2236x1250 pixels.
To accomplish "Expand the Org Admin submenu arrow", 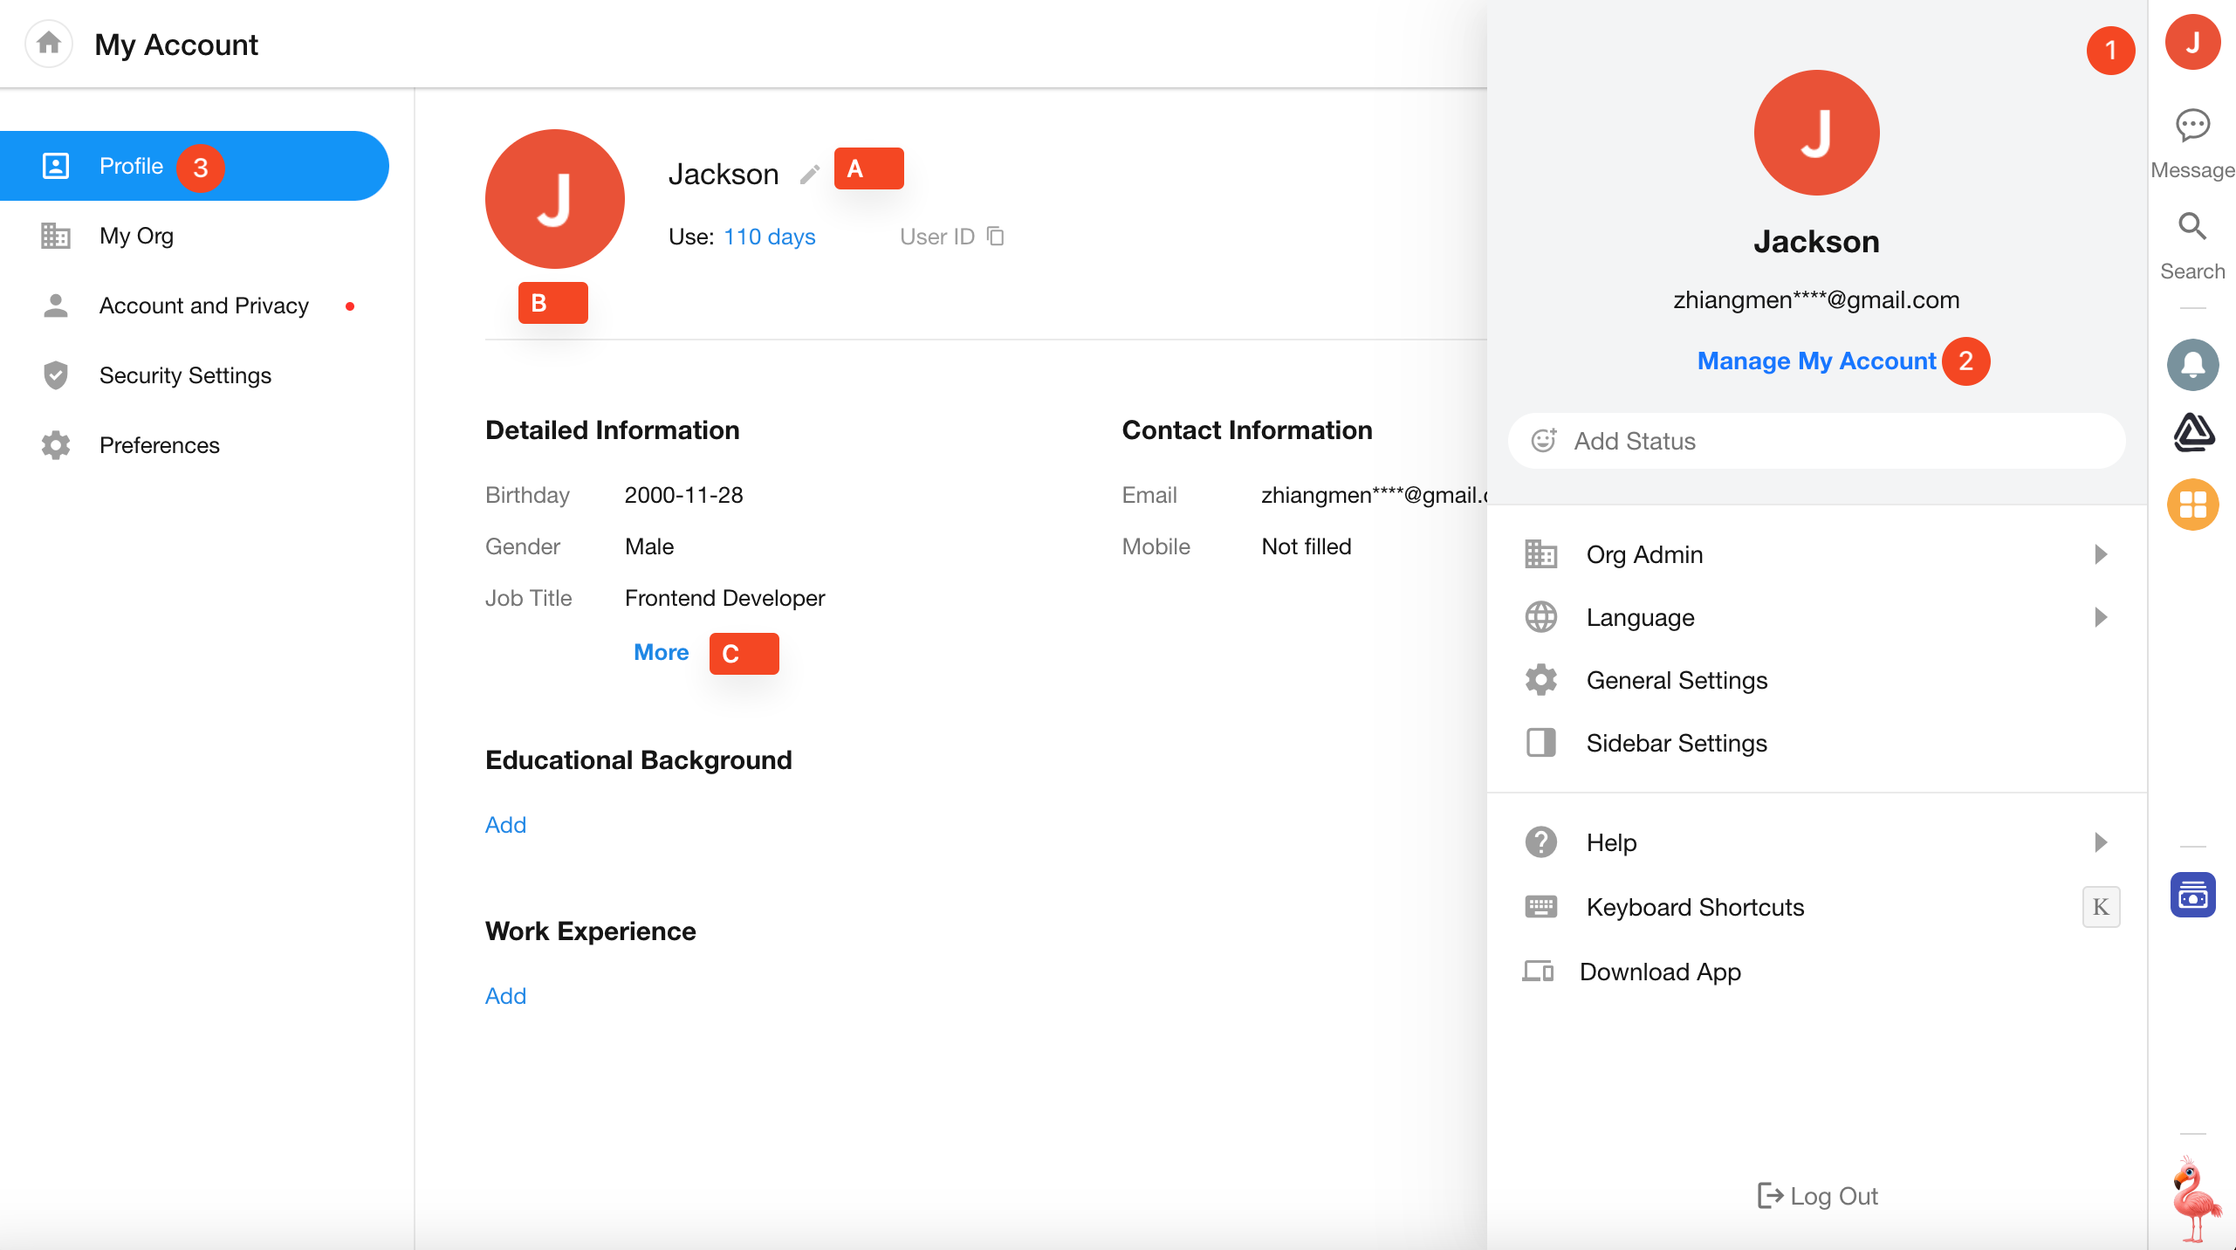I will pos(2101,554).
